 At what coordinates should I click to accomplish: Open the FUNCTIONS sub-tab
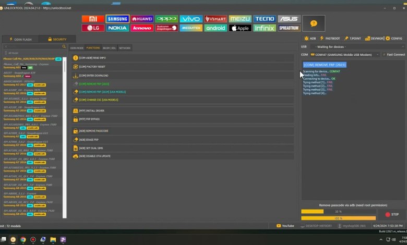[93, 48]
